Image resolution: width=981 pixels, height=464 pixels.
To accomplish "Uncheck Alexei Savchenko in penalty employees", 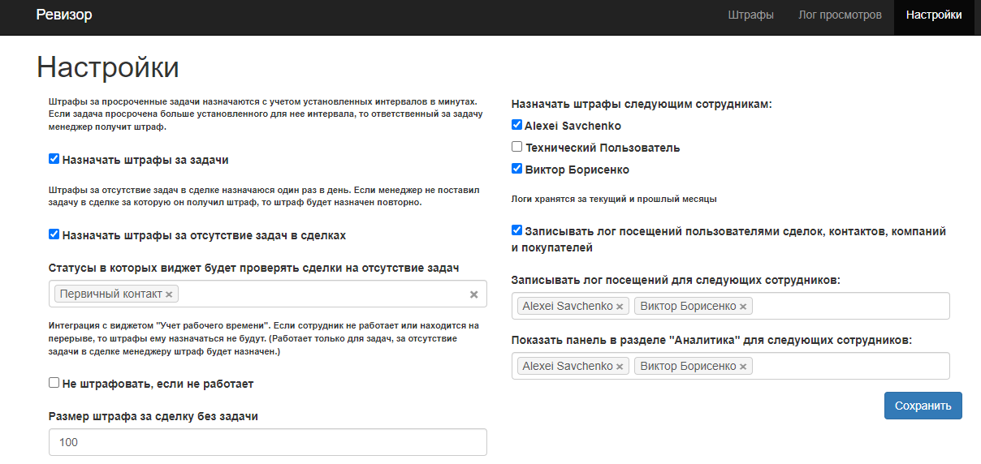I will click(x=516, y=125).
